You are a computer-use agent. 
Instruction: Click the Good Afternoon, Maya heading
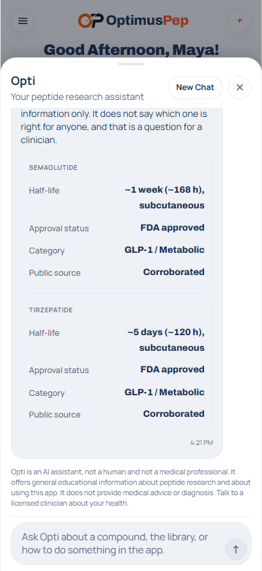131,50
